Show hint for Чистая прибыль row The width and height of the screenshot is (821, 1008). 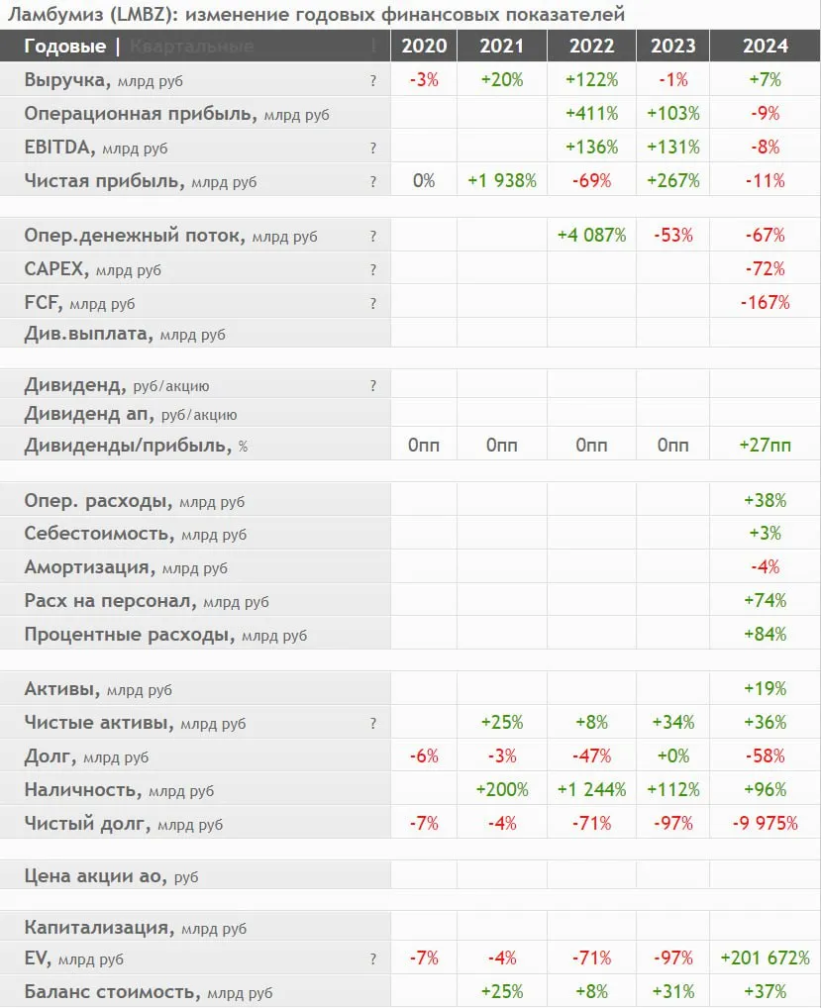373,182
